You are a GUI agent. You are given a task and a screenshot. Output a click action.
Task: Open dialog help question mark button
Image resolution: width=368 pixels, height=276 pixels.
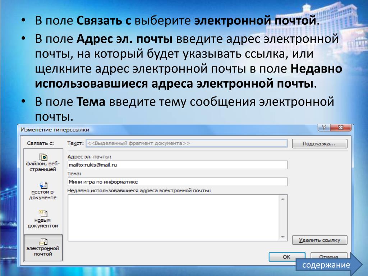[x=324, y=128]
